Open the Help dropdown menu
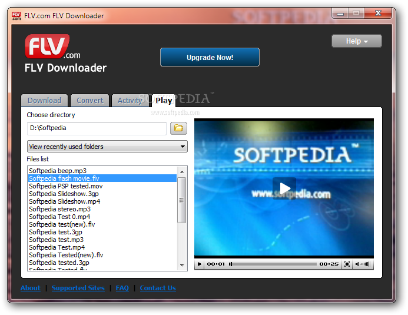 coord(356,41)
